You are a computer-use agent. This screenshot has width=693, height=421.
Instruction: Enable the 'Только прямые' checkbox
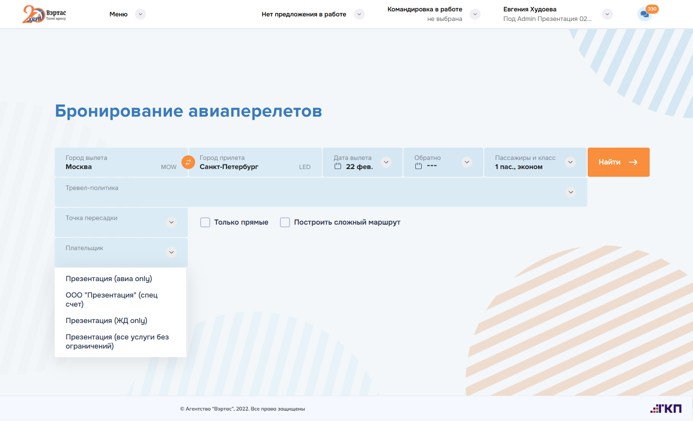pos(205,222)
